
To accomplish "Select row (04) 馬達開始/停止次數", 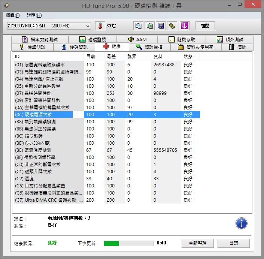I will pyautogui.click(x=107, y=79).
